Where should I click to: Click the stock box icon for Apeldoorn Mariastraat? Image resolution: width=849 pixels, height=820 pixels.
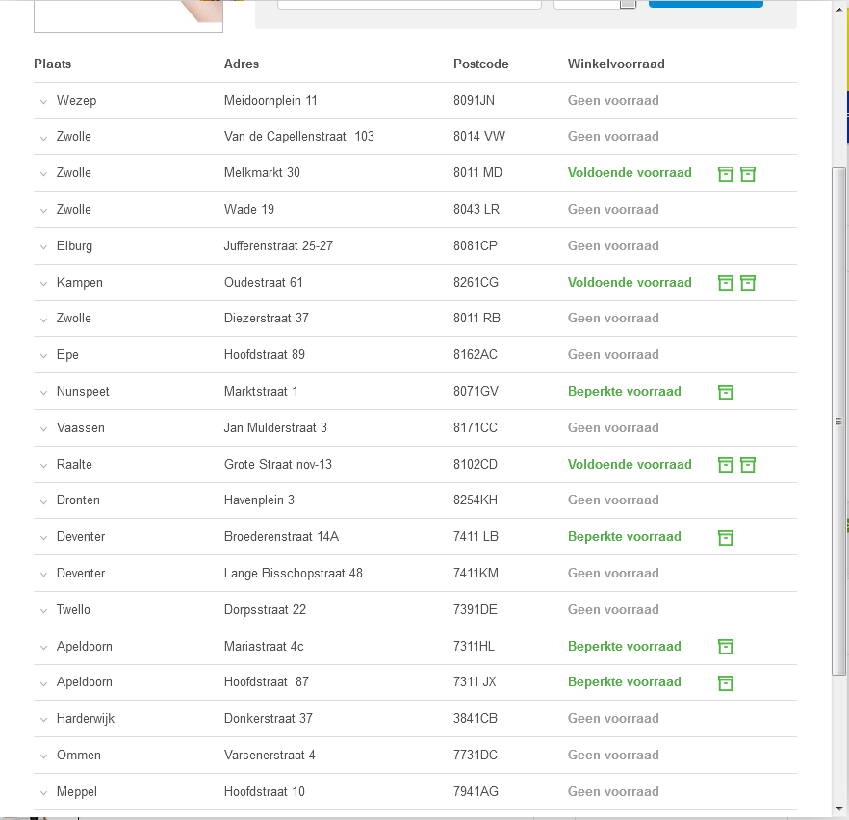(x=726, y=647)
